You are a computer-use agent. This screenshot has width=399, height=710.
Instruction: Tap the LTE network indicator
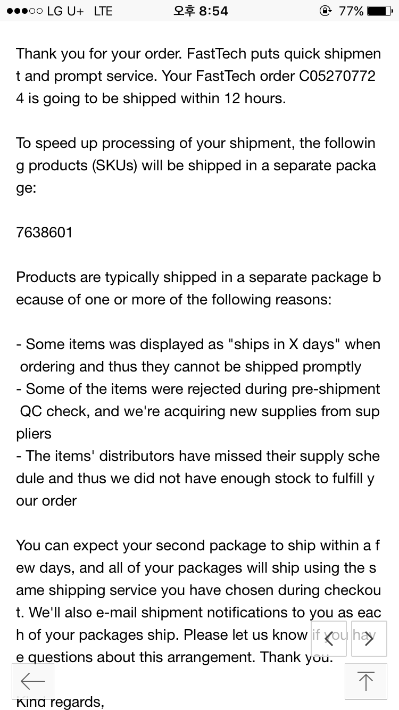pyautogui.click(x=103, y=11)
